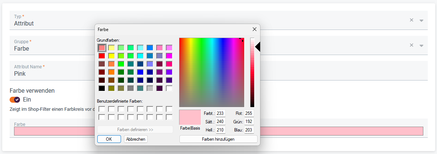
Task: Click the Grün value field showing 192
Action: click(x=249, y=122)
